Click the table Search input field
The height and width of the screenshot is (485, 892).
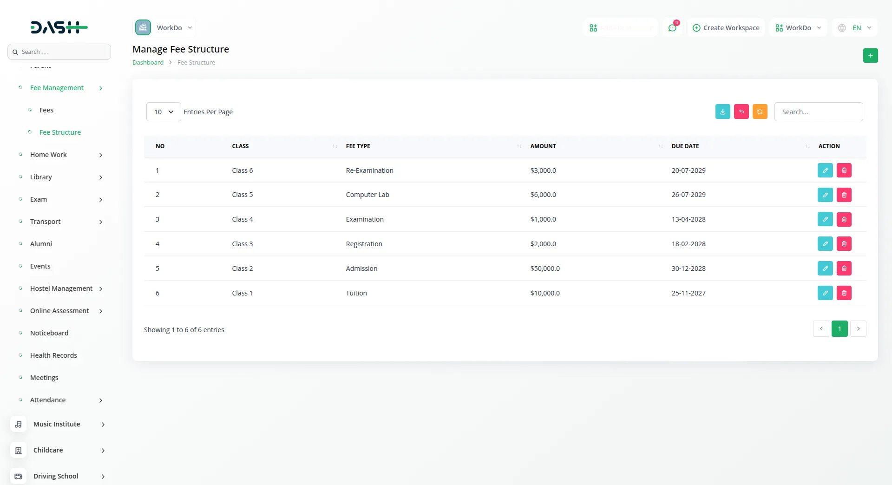pos(819,112)
